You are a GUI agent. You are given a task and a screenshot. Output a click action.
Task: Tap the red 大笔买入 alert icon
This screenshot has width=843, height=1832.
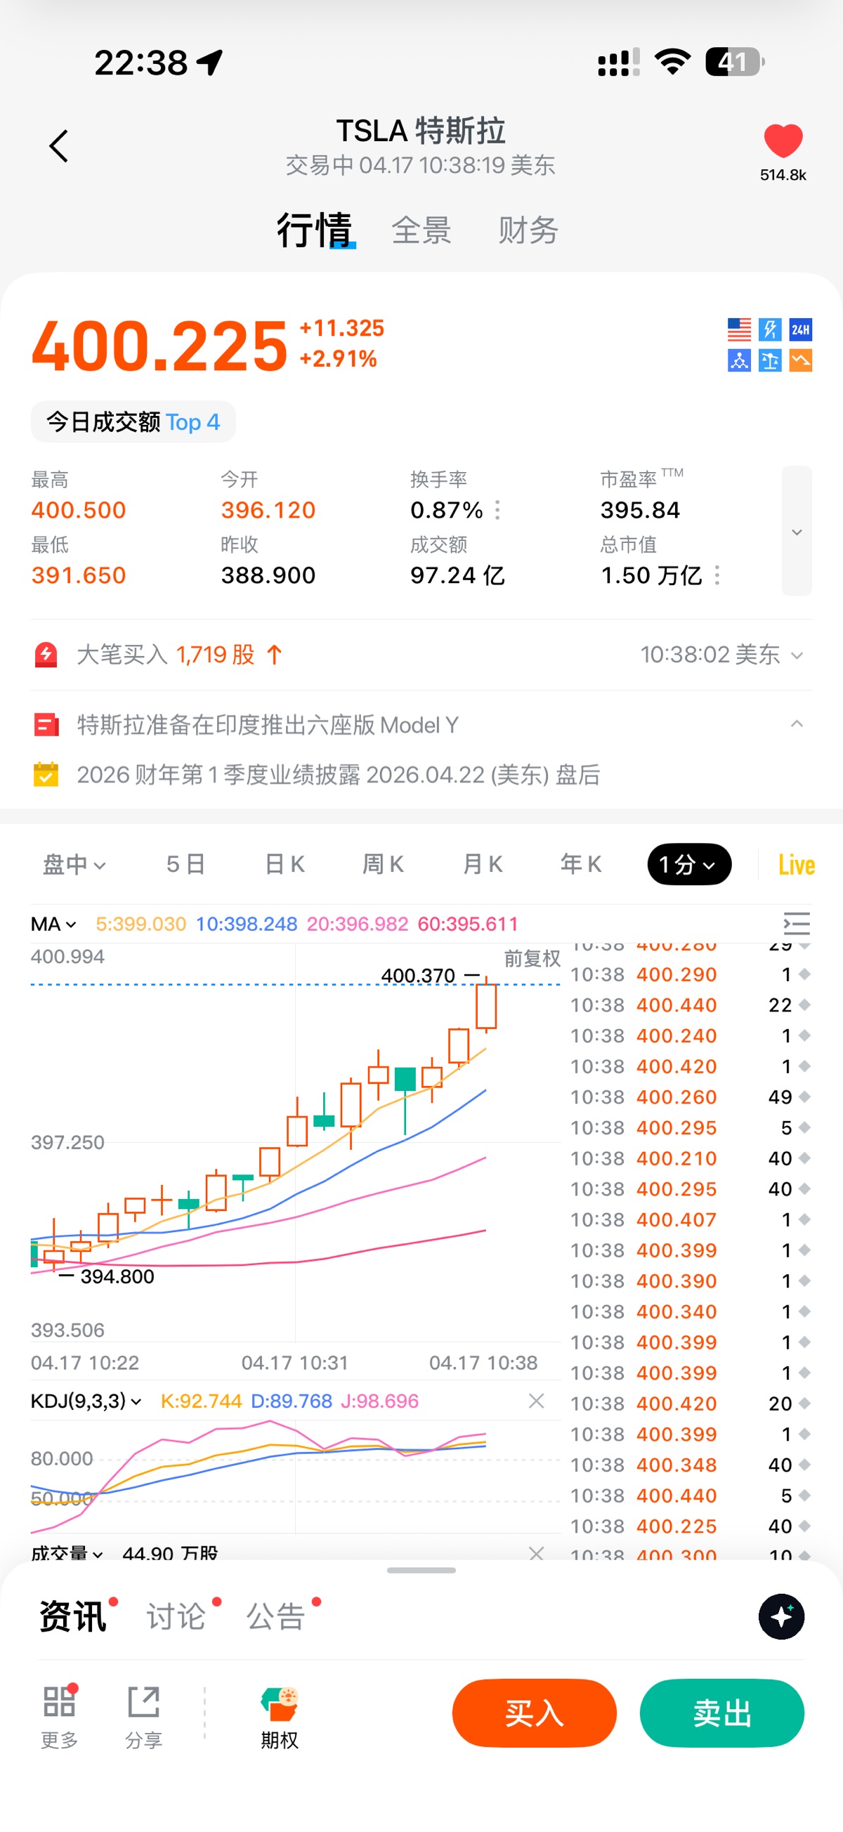tap(46, 654)
